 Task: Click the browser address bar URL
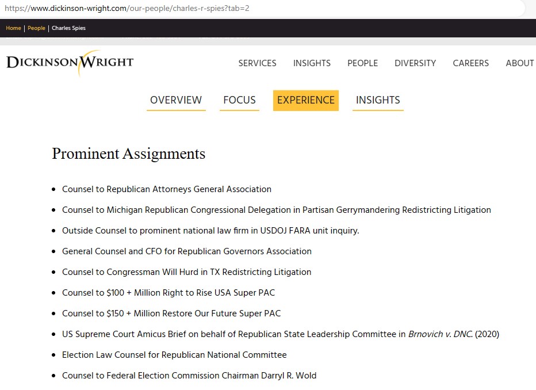tap(127, 8)
